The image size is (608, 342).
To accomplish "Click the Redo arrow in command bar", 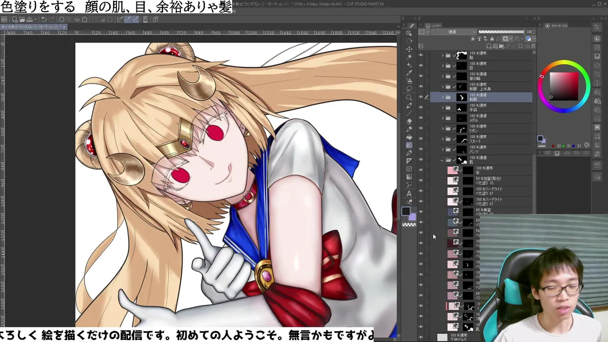I will click(52, 19).
